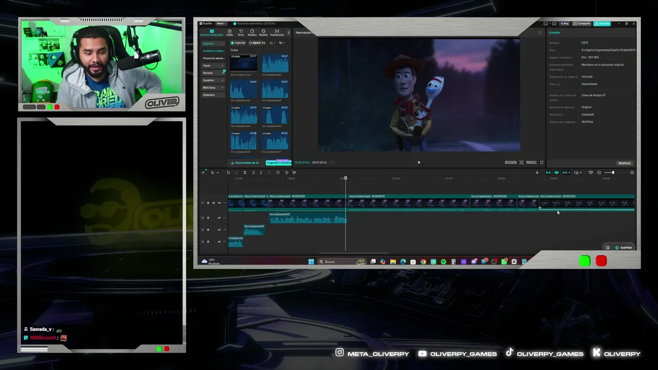Select the Archivos multimedia tab
The height and width of the screenshot is (370, 658).
[212, 32]
